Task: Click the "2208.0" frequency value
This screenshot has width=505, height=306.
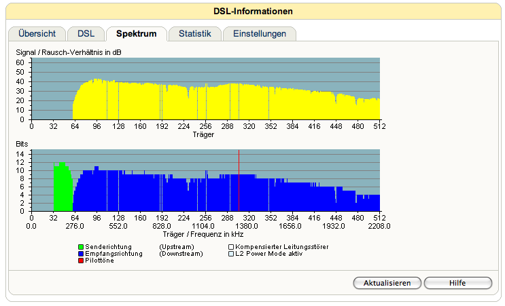Action: [x=379, y=227]
